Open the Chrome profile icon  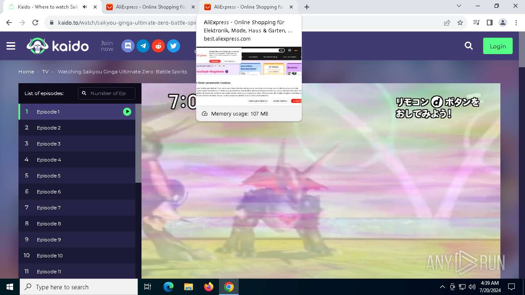coord(503,23)
